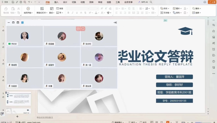Click the meeting panel dock arrow icon
This screenshot has height=123, width=217.
pos(115,22)
